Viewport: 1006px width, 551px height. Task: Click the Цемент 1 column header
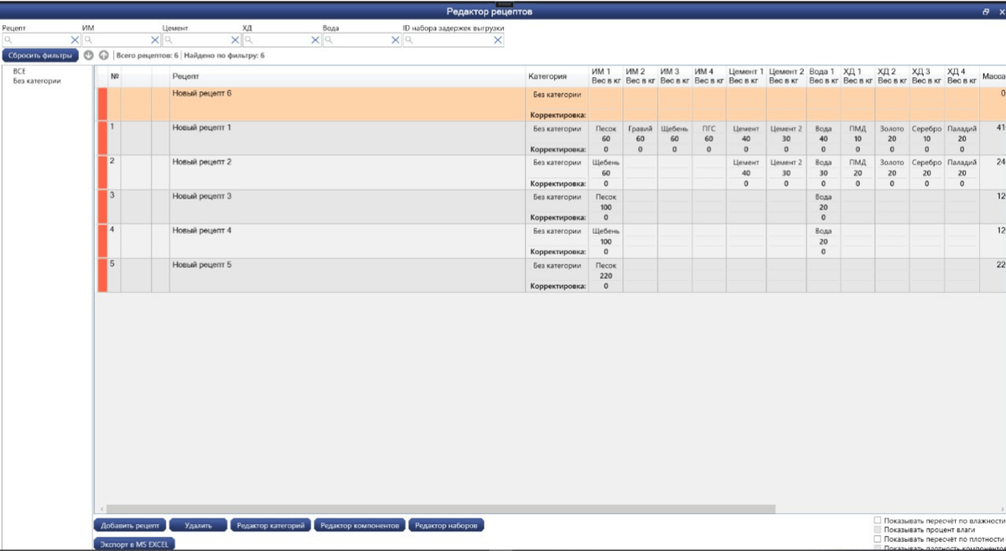point(746,76)
